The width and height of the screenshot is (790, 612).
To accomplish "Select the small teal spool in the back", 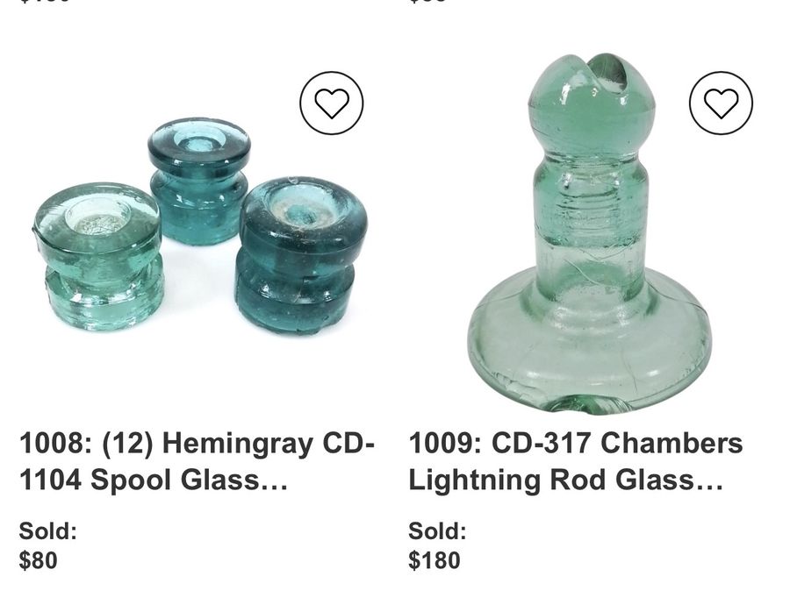I will [199, 180].
